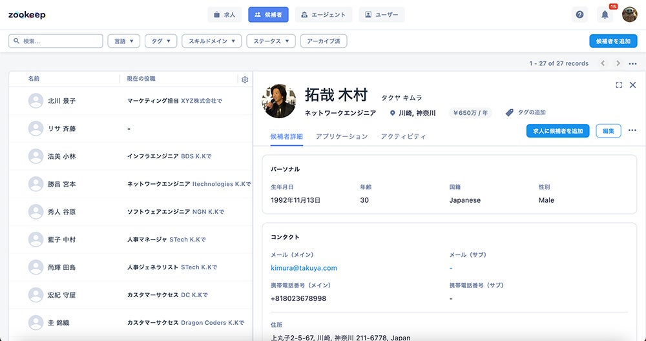This screenshot has width=646, height=341.
Task: Click 人事マネージャ role of 藍子 中村
Action: (147, 240)
